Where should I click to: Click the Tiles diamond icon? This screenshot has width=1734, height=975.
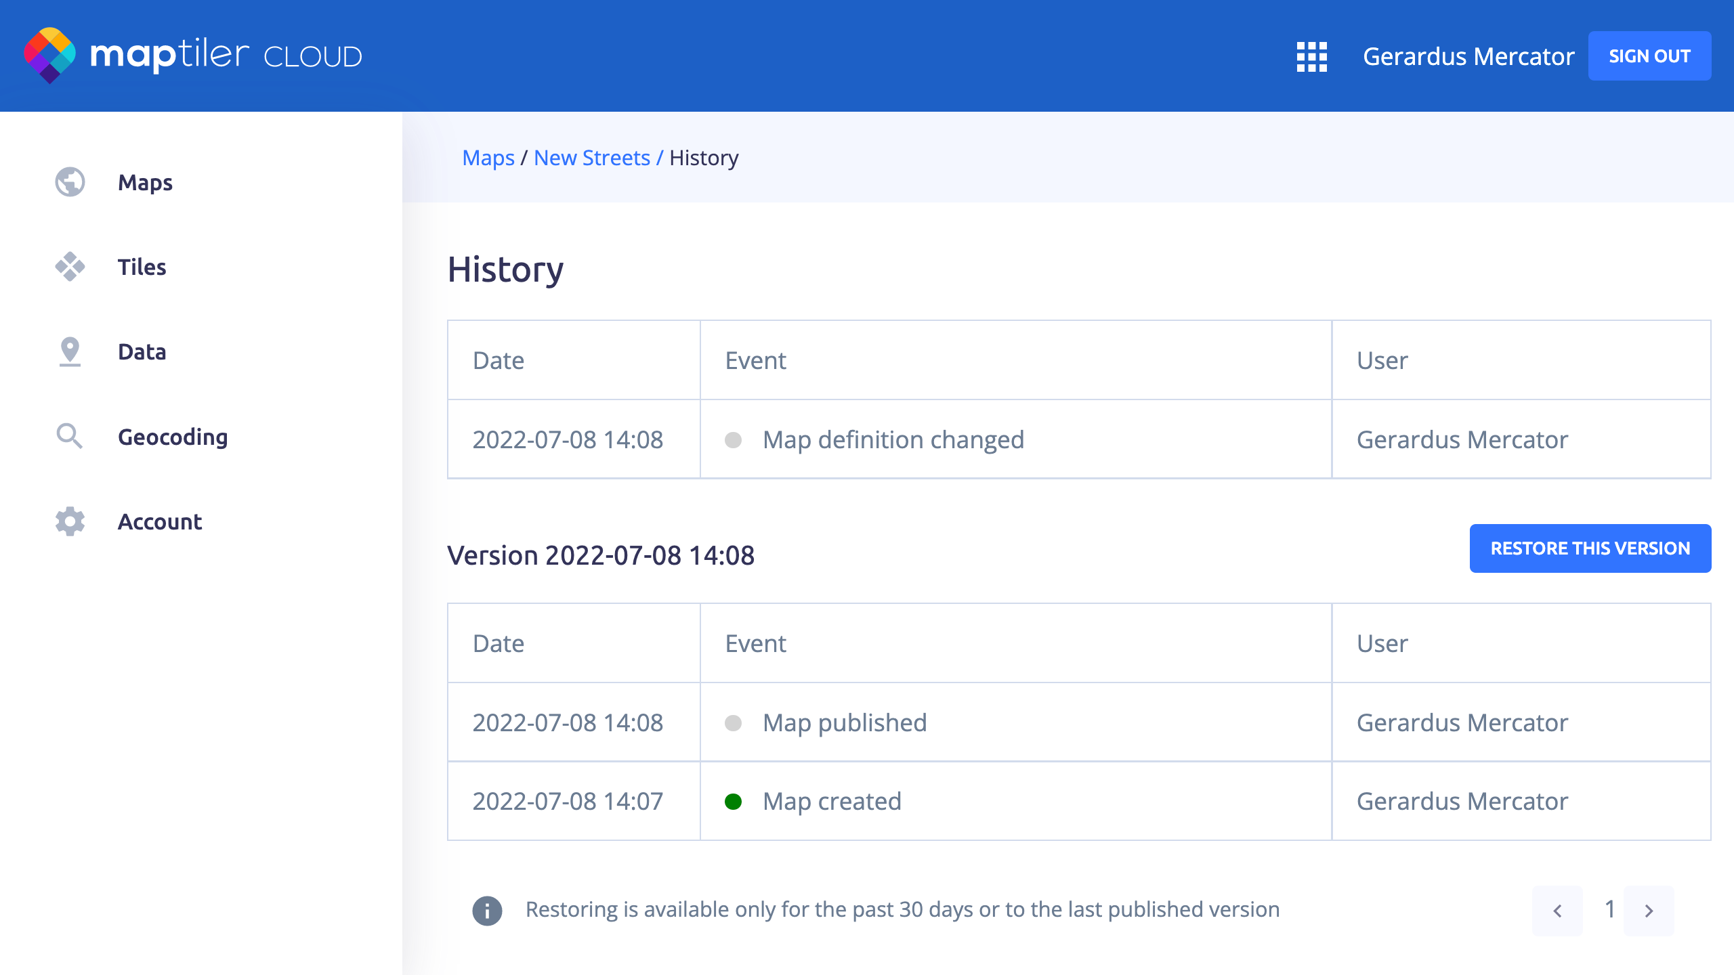click(x=70, y=267)
